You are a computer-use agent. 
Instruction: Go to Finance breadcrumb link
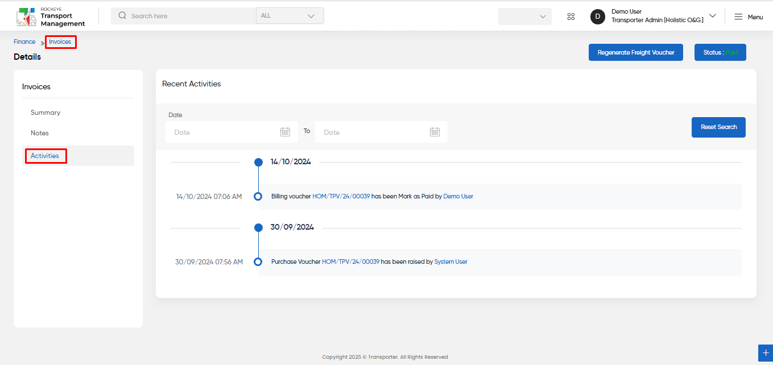24,42
